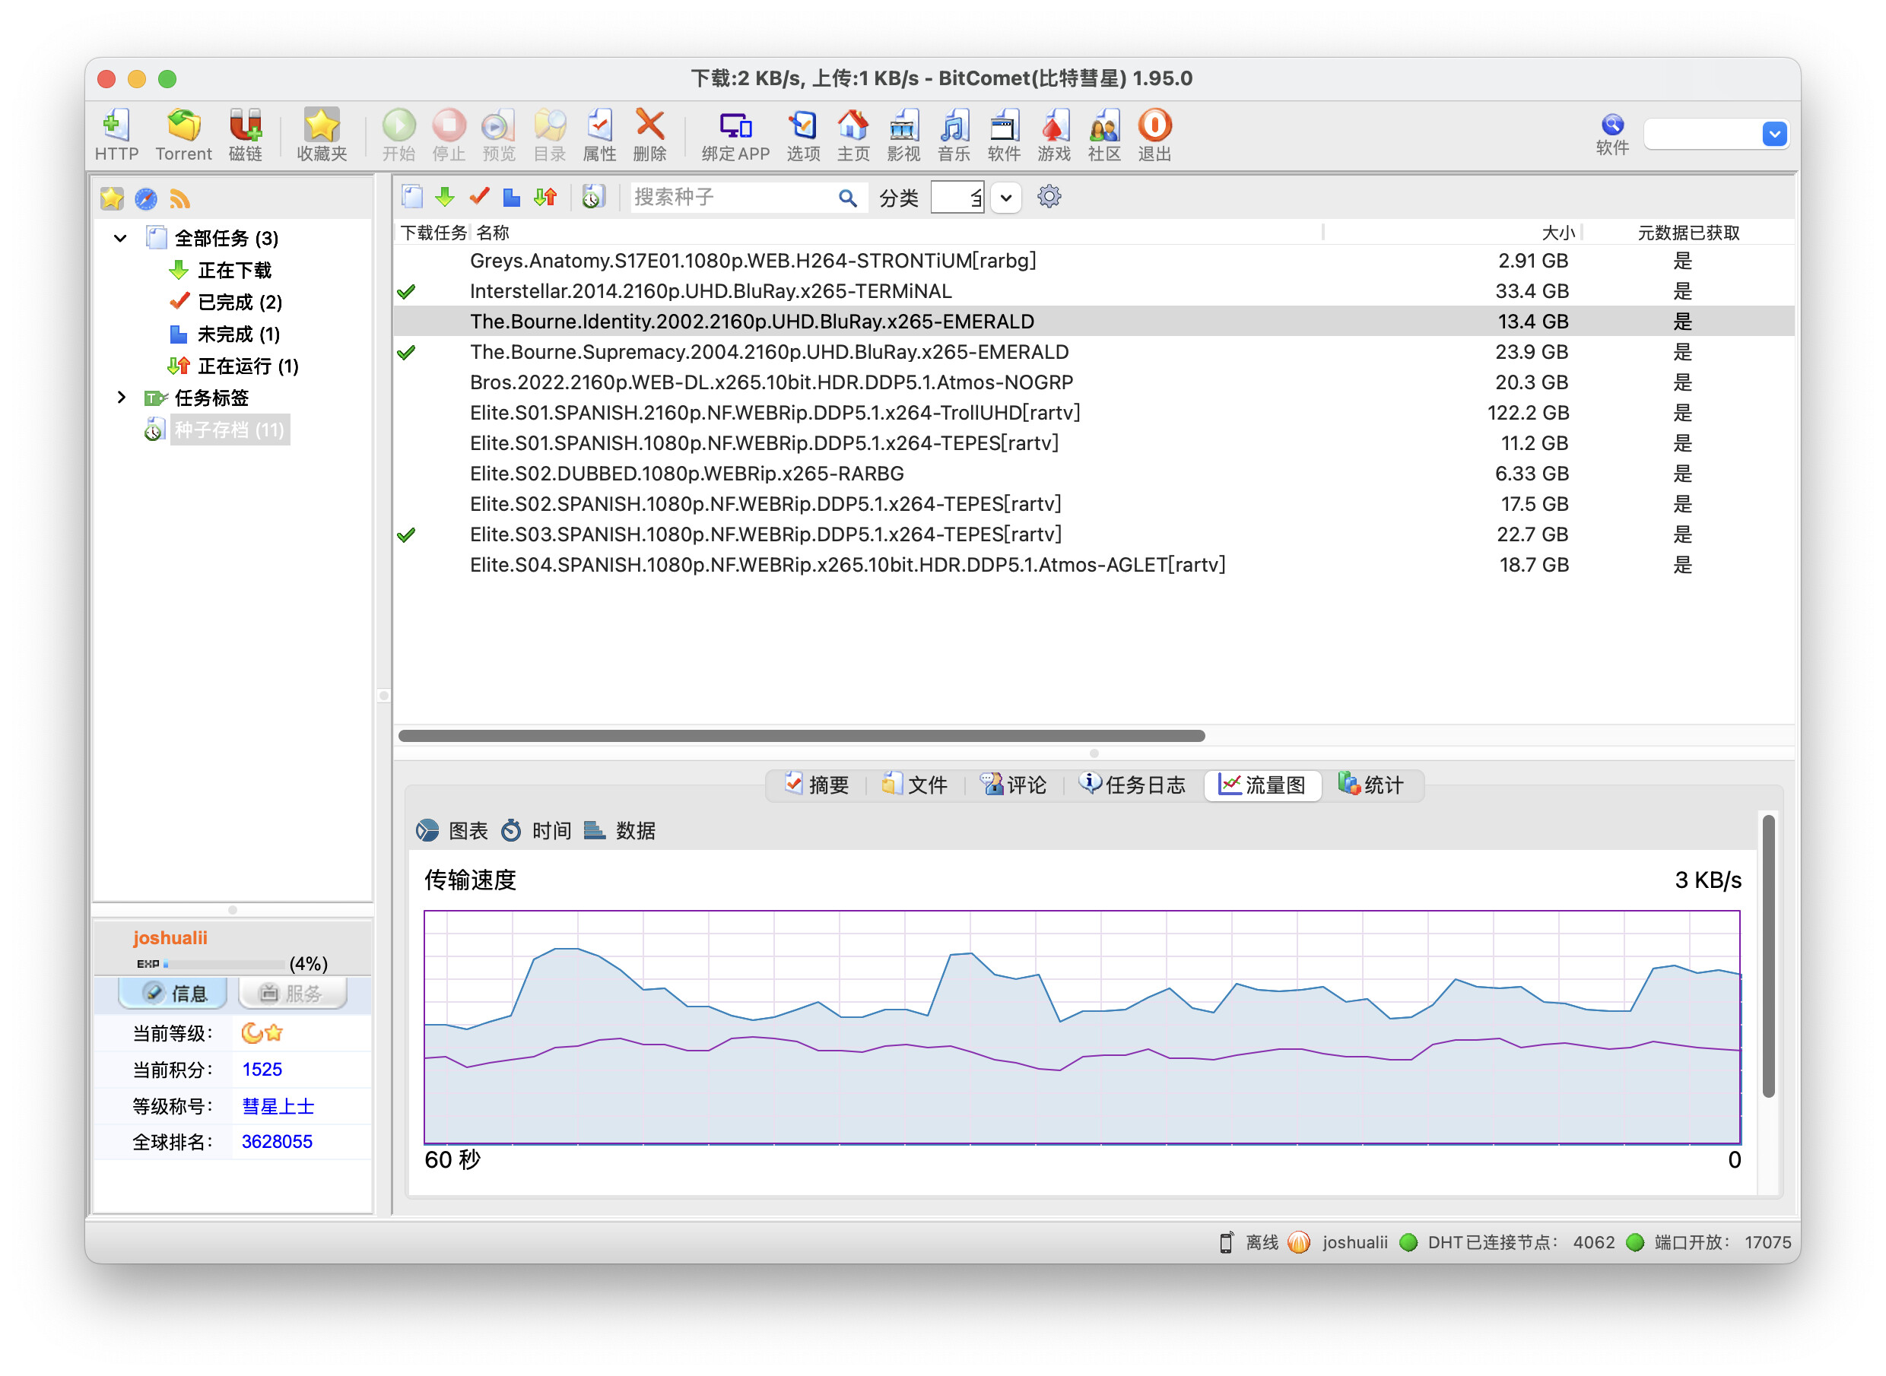Open the 音乐 music icon
Screen dimensions: 1886x1376
[x=954, y=134]
